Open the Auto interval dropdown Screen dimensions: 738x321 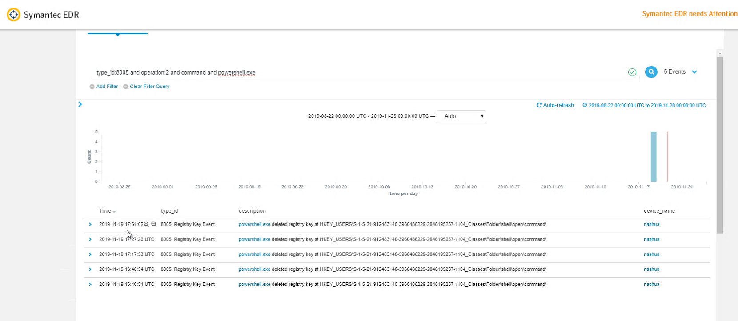461,116
